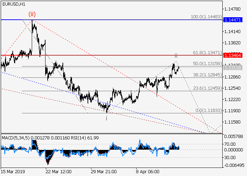Screen dimensions: 247x176
Task: Click the 0.0(1.11833) Fibonacci level label
Action: (208, 110)
